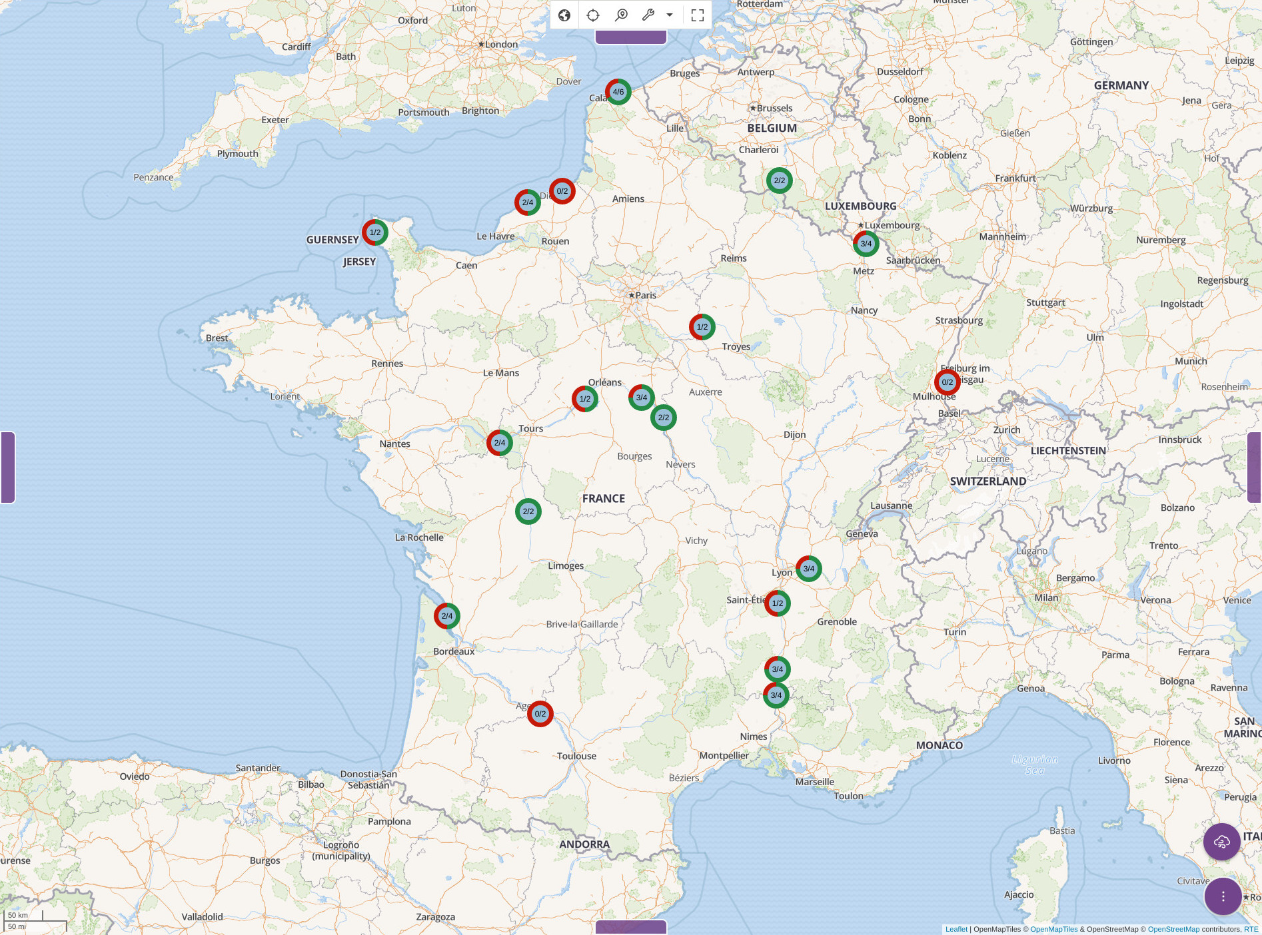Viewport: 1262px width, 935px height.
Task: Click the blue OpenStreetMap attribution link
Action: (1173, 929)
